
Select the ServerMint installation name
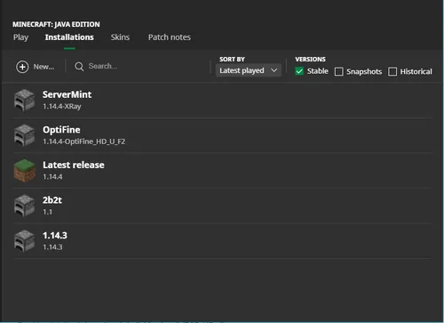(x=67, y=94)
